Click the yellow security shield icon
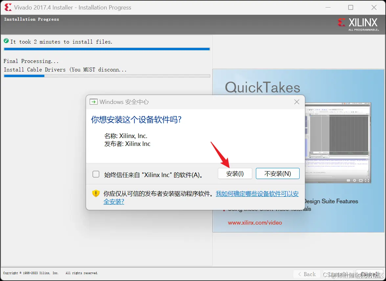The image size is (386, 281). click(96, 193)
